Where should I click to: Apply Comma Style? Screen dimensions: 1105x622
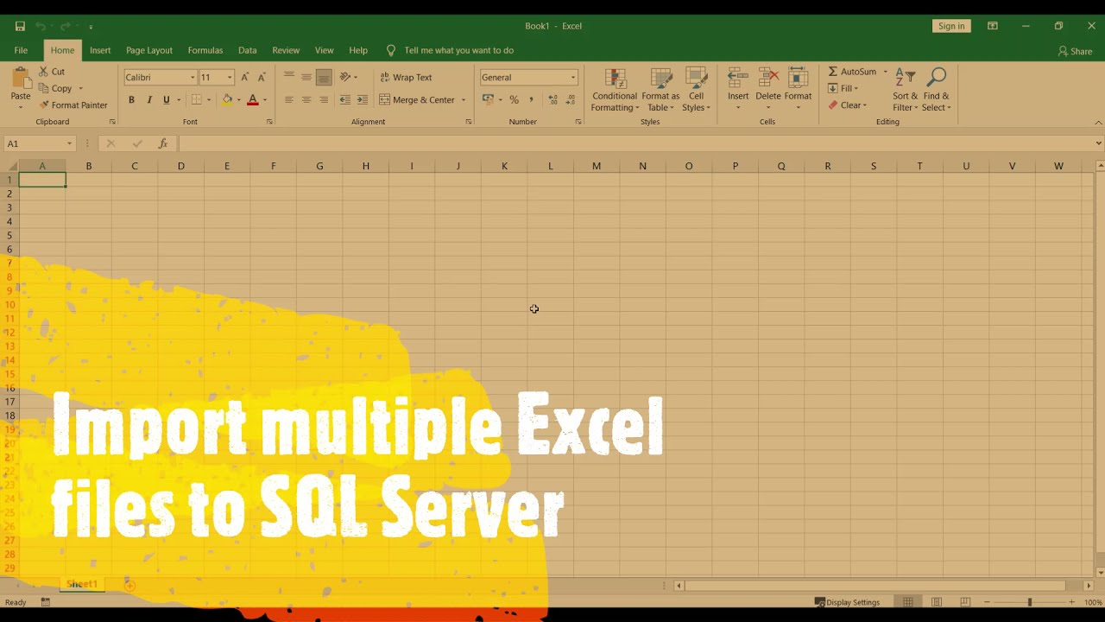click(532, 100)
